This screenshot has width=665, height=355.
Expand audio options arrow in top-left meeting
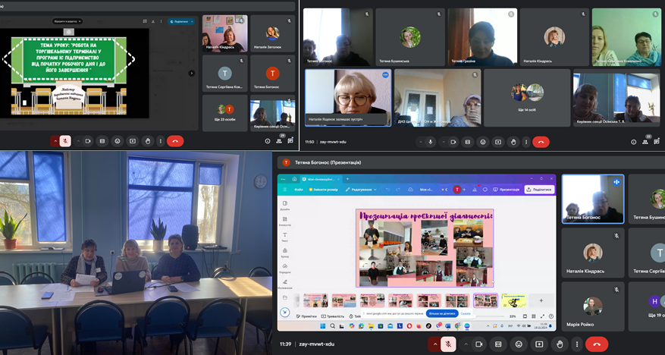coord(54,141)
